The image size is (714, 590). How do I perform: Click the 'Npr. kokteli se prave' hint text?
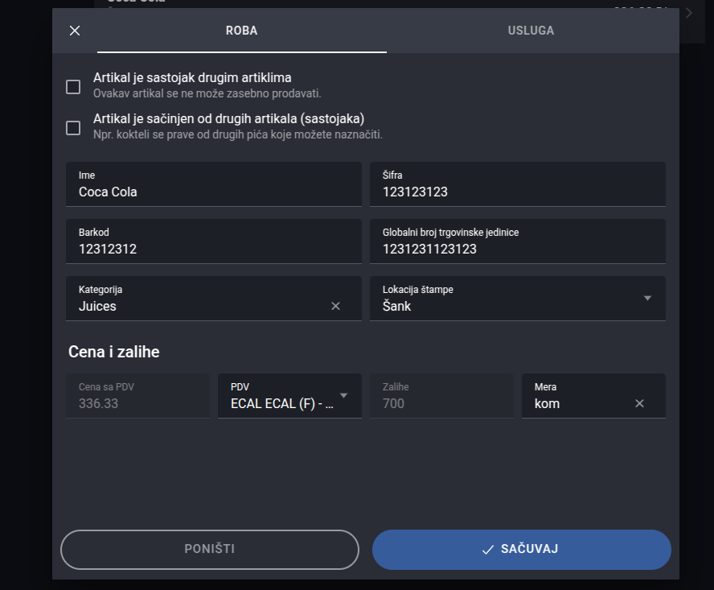(x=238, y=134)
